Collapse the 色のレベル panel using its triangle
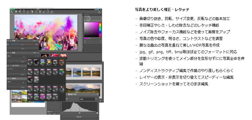Screen dimensions: 252x120 (66, 94)
